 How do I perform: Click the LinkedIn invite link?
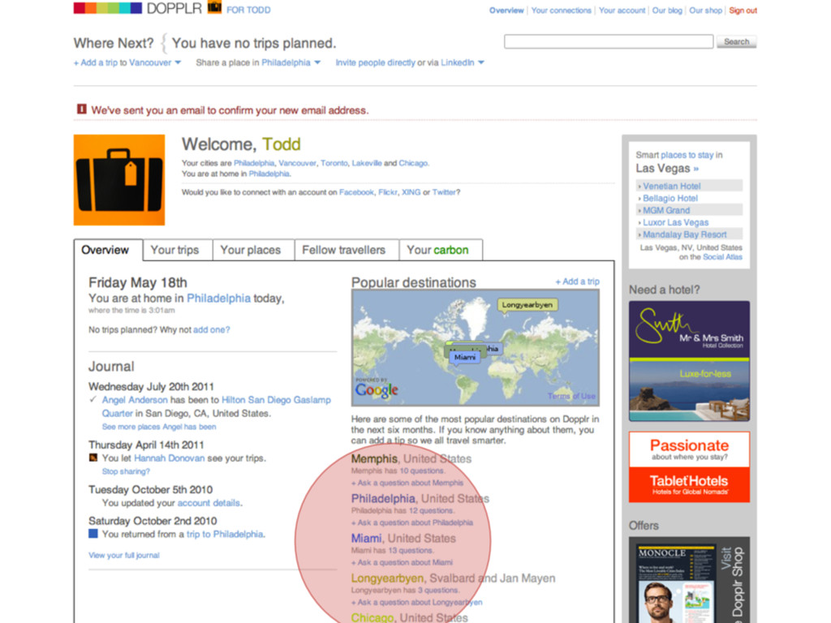pos(458,62)
